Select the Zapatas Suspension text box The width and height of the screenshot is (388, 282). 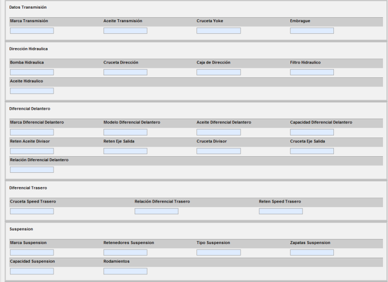(312, 252)
